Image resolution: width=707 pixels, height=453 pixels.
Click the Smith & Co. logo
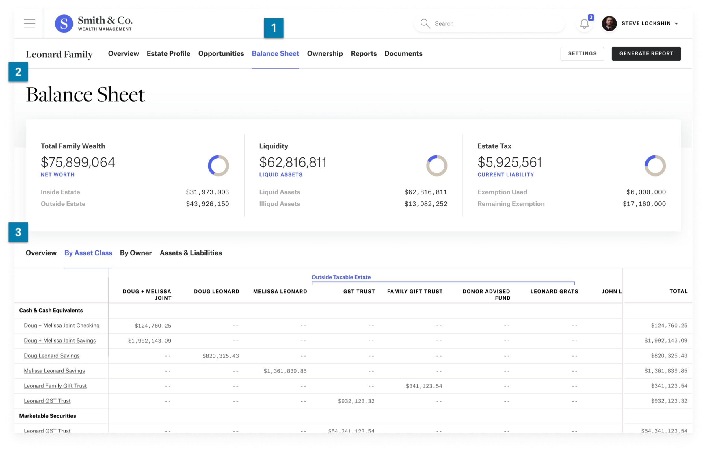[94, 23]
